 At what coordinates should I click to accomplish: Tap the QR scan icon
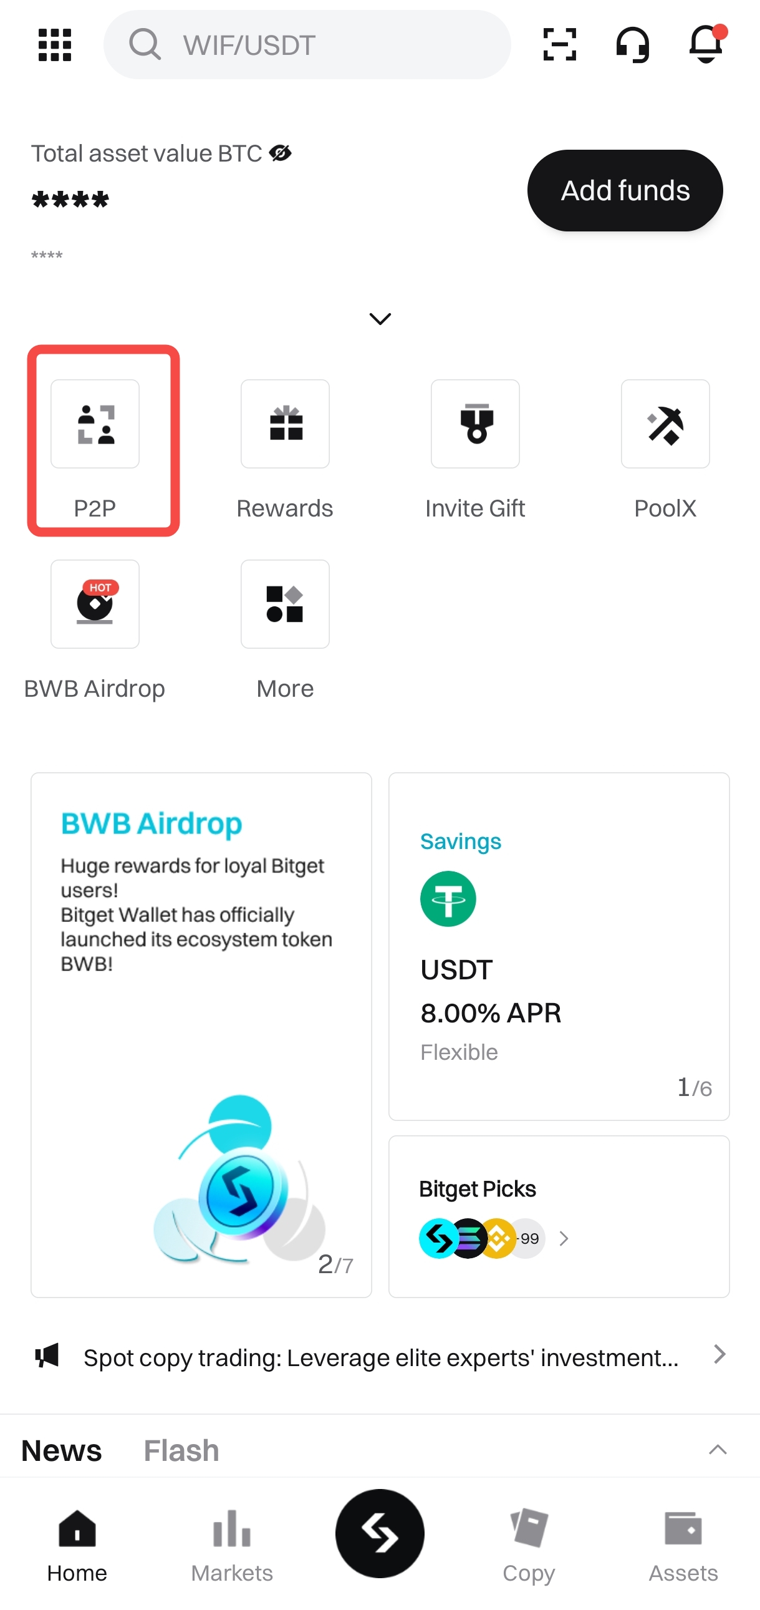click(x=559, y=44)
